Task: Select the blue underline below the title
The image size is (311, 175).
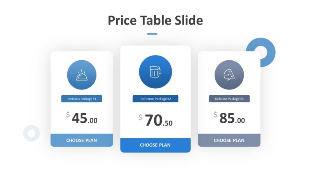Action: click(x=152, y=34)
